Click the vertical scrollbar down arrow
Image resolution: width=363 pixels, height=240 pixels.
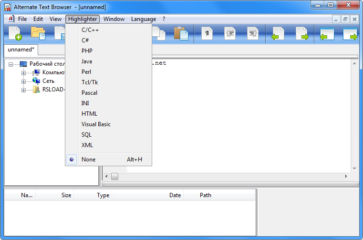pyautogui.click(x=354, y=169)
